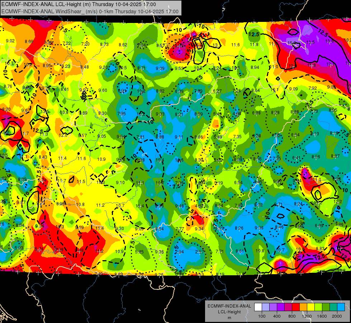Click the unit label m in legend
This screenshot has width=351, height=323.
pyautogui.click(x=229, y=318)
